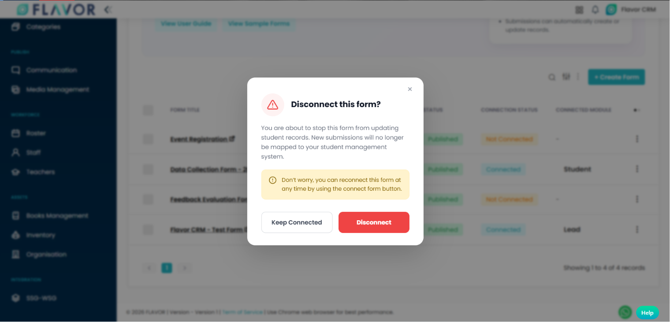Open notifications bell icon
The height and width of the screenshot is (322, 670).
[595, 10]
